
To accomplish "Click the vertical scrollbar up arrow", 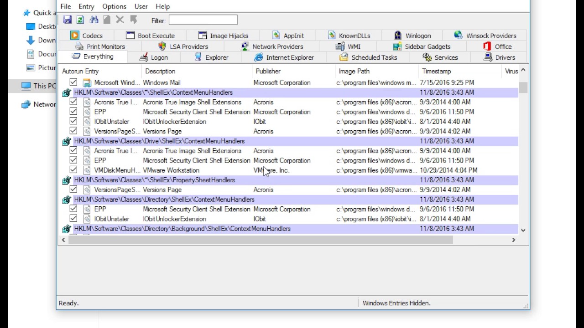I will click(523, 70).
